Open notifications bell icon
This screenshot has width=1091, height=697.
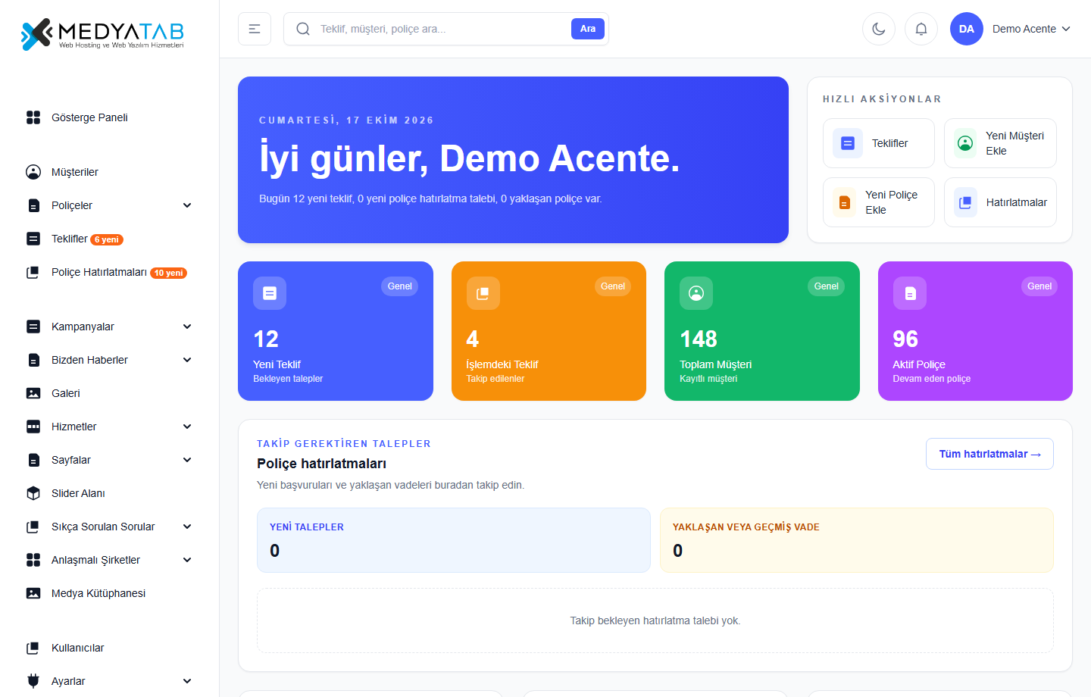(921, 29)
